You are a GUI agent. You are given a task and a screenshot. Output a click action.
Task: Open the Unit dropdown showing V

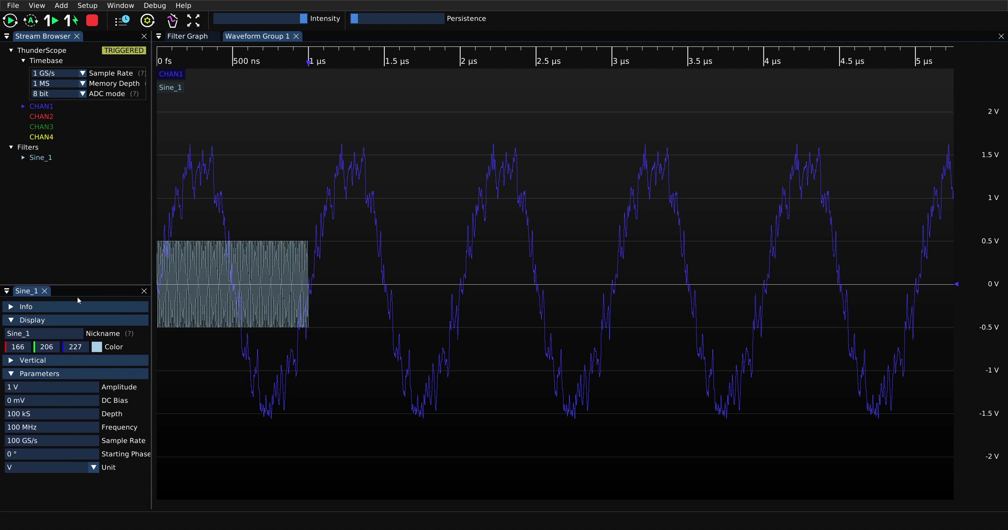click(52, 467)
